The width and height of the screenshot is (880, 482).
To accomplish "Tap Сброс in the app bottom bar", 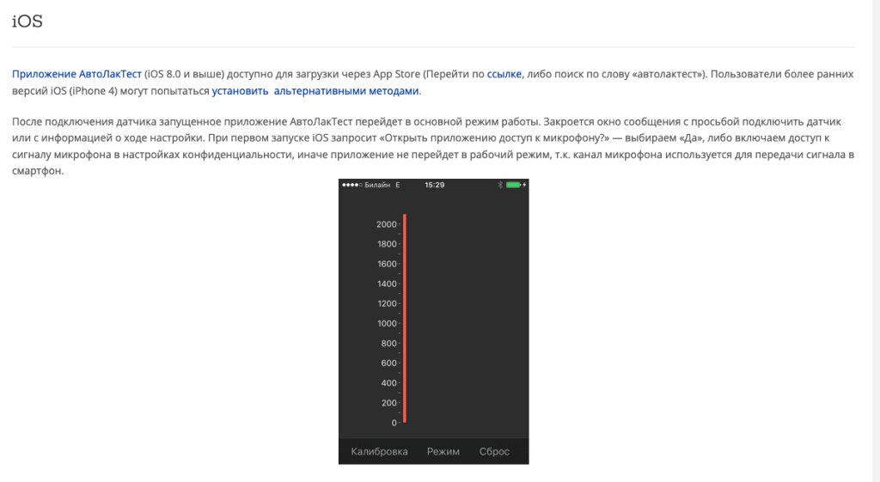I will pos(494,451).
